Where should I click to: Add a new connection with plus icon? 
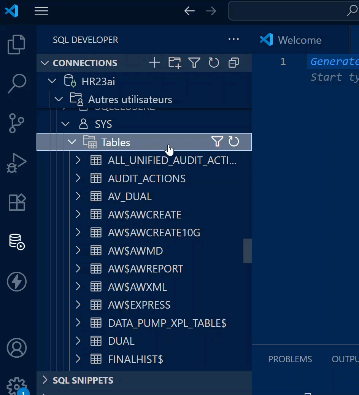154,63
